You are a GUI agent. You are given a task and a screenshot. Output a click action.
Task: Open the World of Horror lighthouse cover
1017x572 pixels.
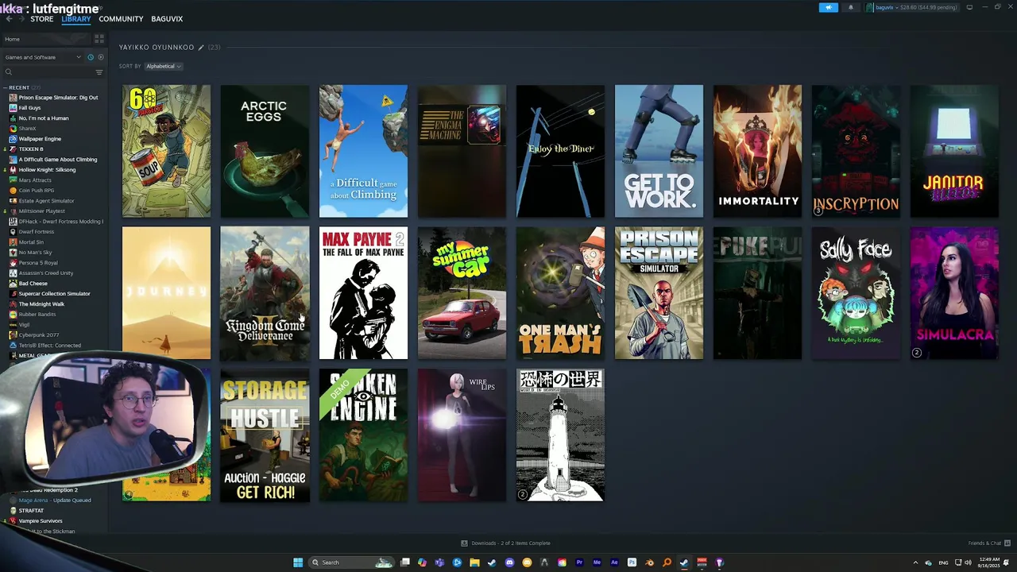(x=560, y=435)
